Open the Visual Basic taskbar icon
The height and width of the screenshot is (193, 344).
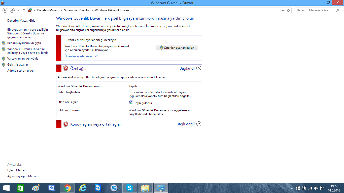pos(51,188)
